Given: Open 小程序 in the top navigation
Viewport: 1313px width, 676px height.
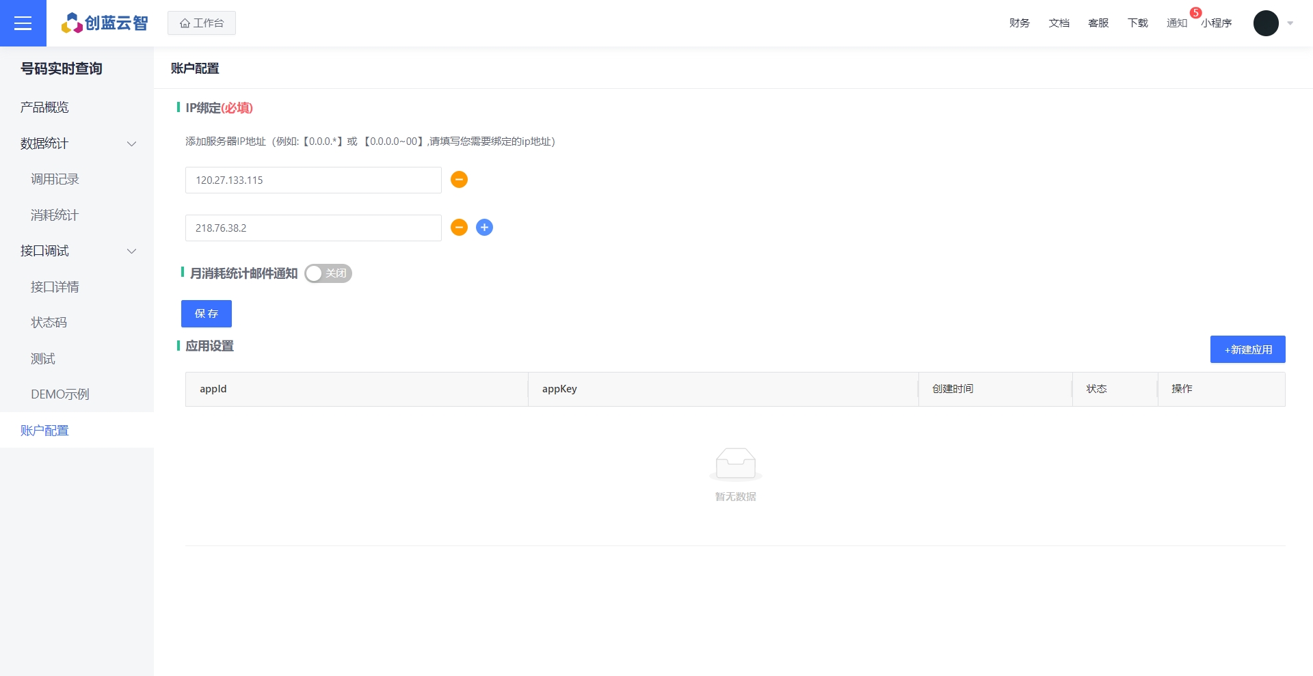Looking at the screenshot, I should (1217, 23).
